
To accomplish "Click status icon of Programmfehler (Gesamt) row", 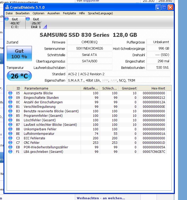I will pyautogui.click(x=10, y=115).
